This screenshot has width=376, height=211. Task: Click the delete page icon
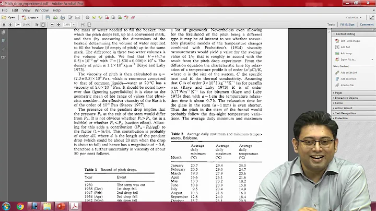(x=107, y=18)
